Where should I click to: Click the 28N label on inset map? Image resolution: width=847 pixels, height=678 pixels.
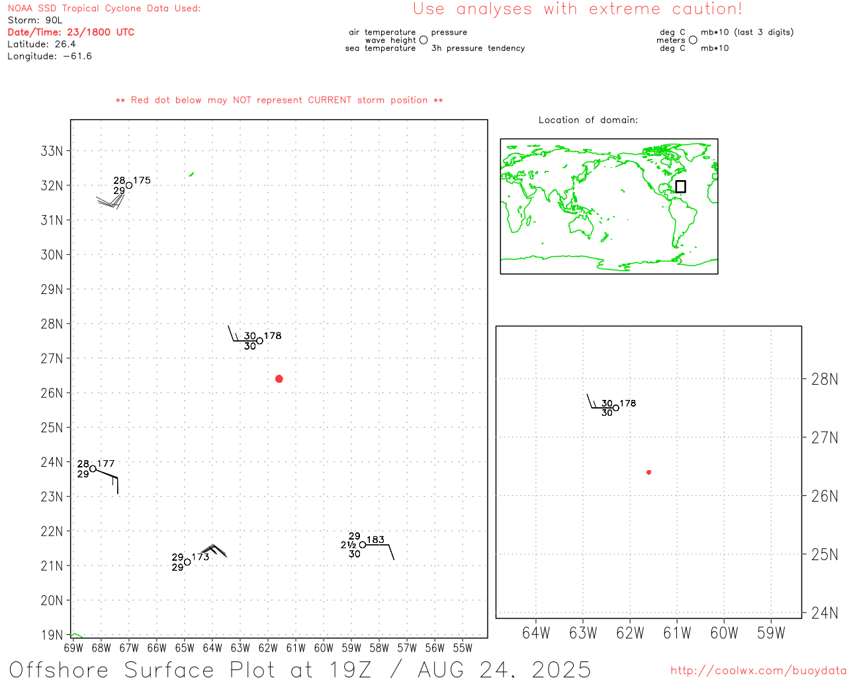coord(825,379)
